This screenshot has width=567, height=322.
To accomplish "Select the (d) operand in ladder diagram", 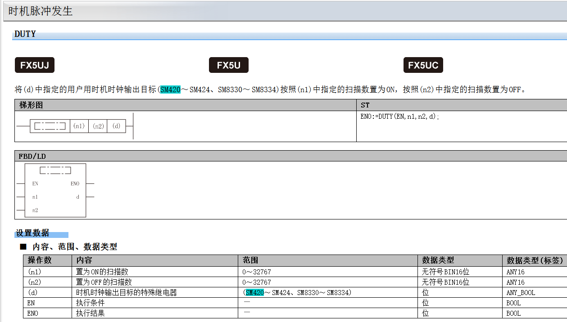I will 116,126.
